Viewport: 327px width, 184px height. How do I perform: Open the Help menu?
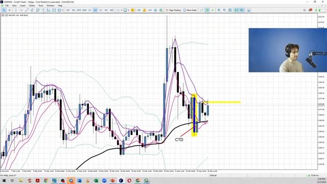[x=60, y=6]
